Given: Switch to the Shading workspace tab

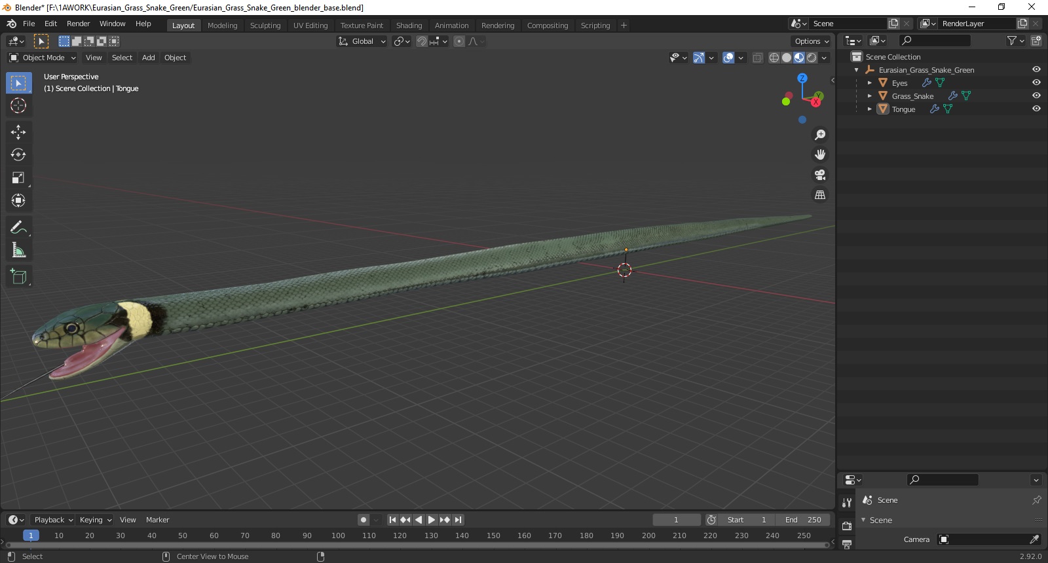Looking at the screenshot, I should click(409, 26).
